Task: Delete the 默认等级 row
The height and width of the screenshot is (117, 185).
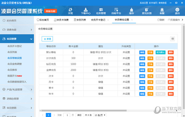Action: [x=171, y=52]
